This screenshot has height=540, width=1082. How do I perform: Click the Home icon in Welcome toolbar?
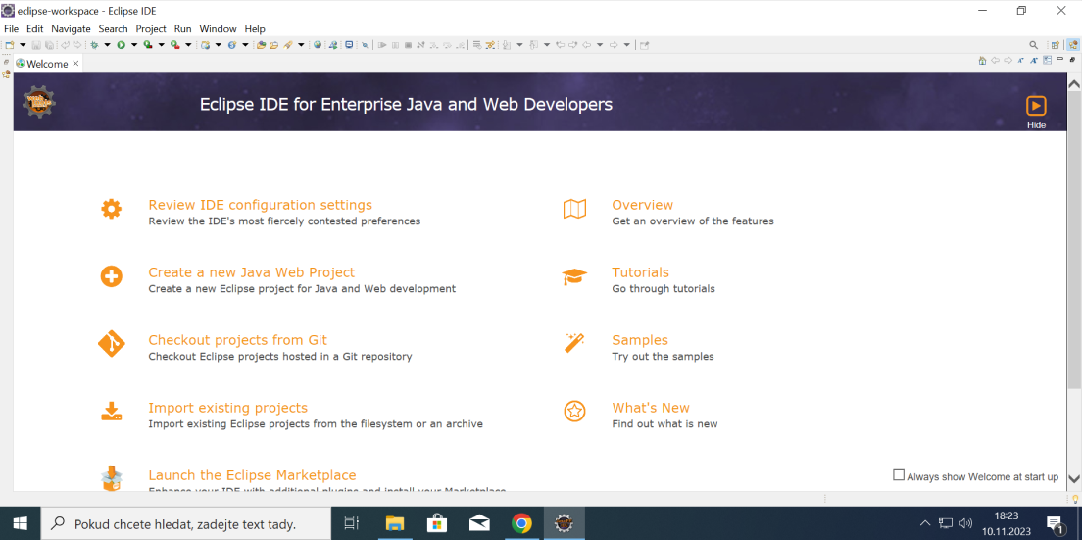(982, 61)
